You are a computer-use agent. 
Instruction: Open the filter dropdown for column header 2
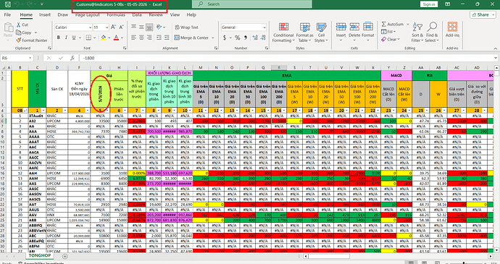65,111
